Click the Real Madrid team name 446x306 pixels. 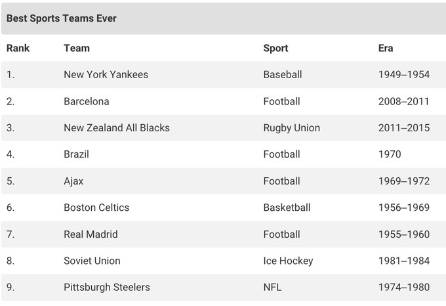pos(91,234)
